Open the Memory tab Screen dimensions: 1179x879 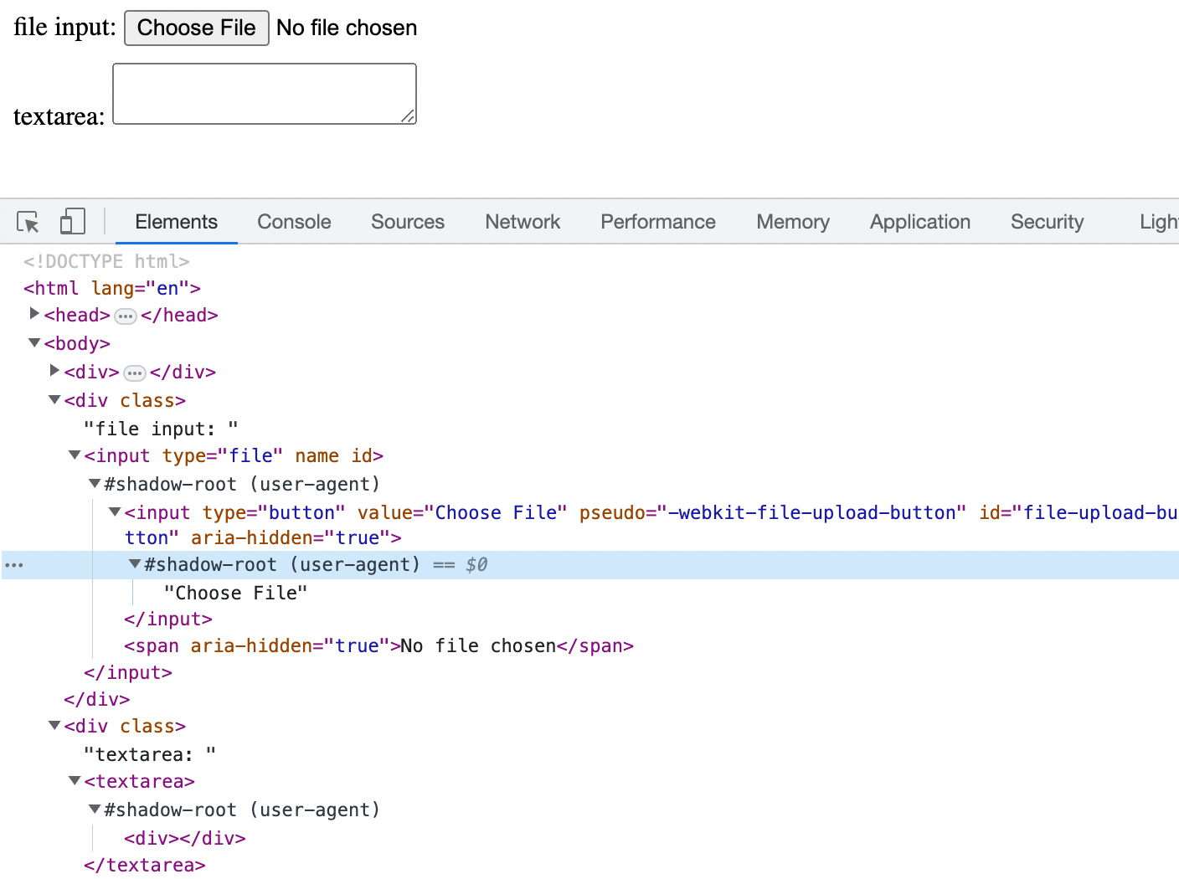pyautogui.click(x=793, y=222)
